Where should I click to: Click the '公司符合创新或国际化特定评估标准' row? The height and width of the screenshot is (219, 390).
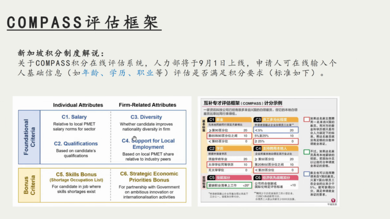tap(276, 185)
